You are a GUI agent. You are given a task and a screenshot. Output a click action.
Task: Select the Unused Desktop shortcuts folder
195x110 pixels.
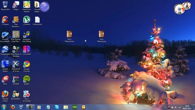tap(37, 7)
